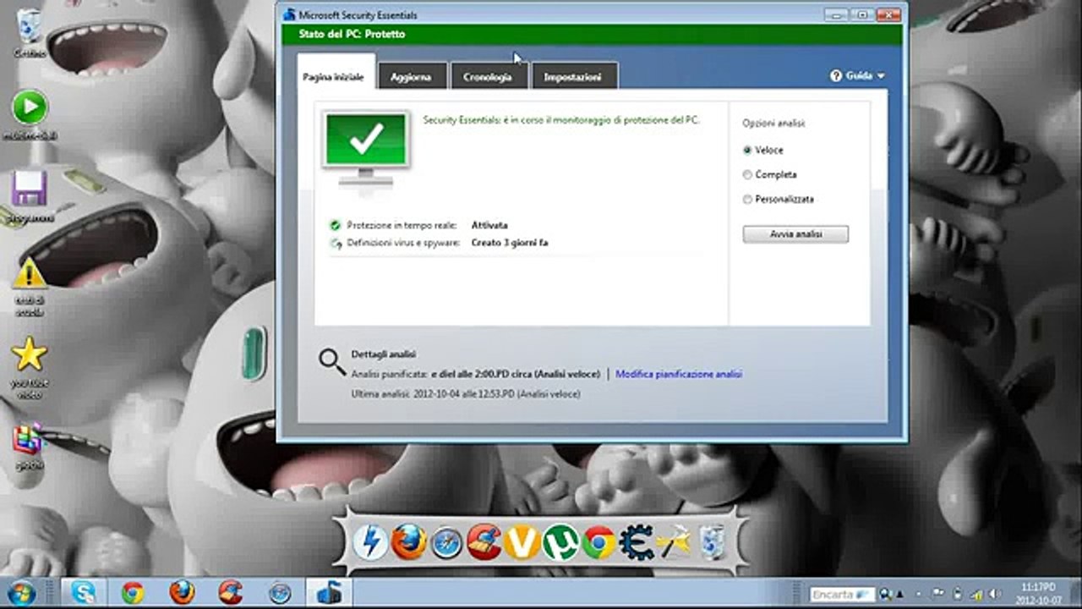
Task: Launch Google Chrome from the dock
Action: click(x=598, y=542)
